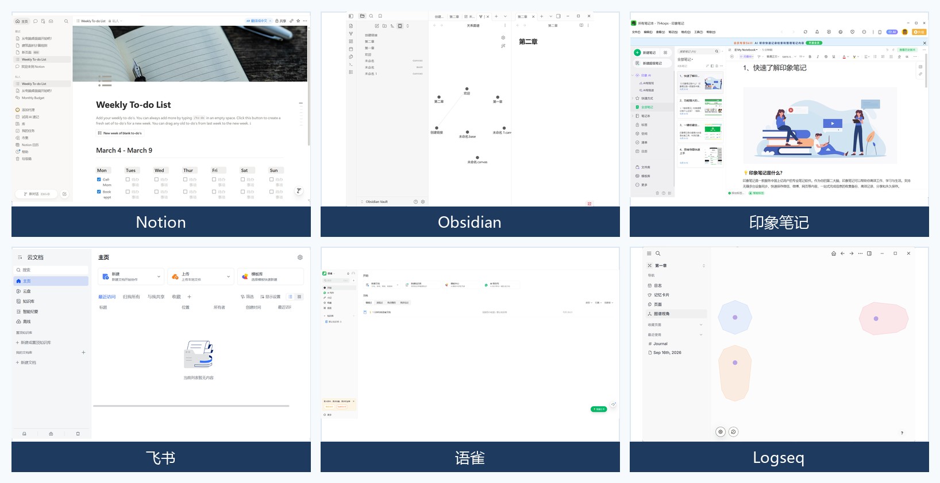Click the Obsidian file explorer folder icon
Image resolution: width=940 pixels, height=483 pixels.
(x=362, y=16)
